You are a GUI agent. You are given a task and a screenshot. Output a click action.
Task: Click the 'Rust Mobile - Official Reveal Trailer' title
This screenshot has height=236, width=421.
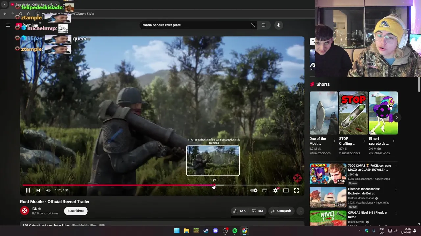pyautogui.click(x=55, y=202)
